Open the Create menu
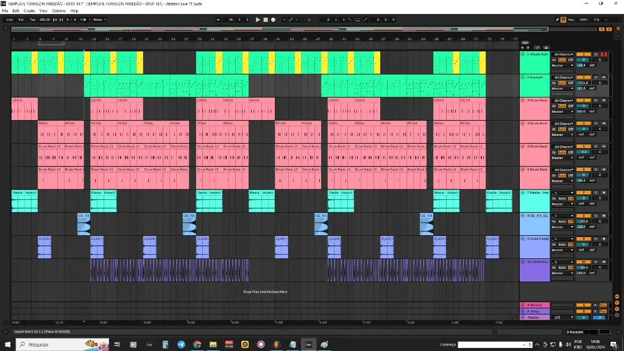Screen dimensions: 624x351 coord(29,11)
